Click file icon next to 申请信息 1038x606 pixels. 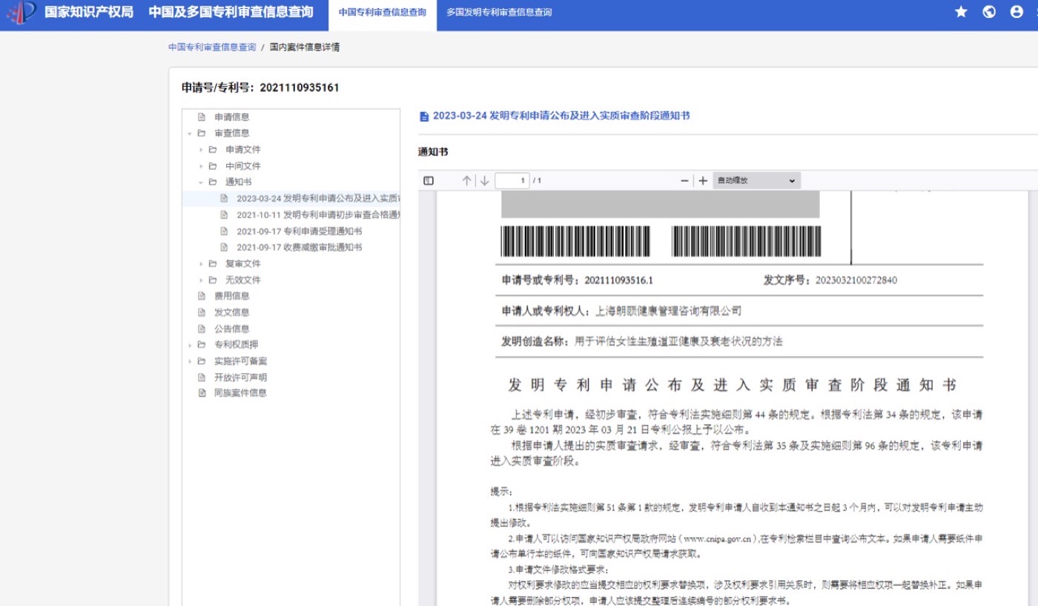[202, 117]
